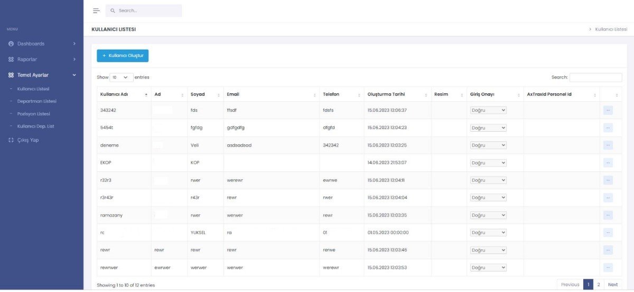634x292 pixels.
Task: Open Giriş Onayı dropdown for user EKOP
Action: [x=488, y=163]
